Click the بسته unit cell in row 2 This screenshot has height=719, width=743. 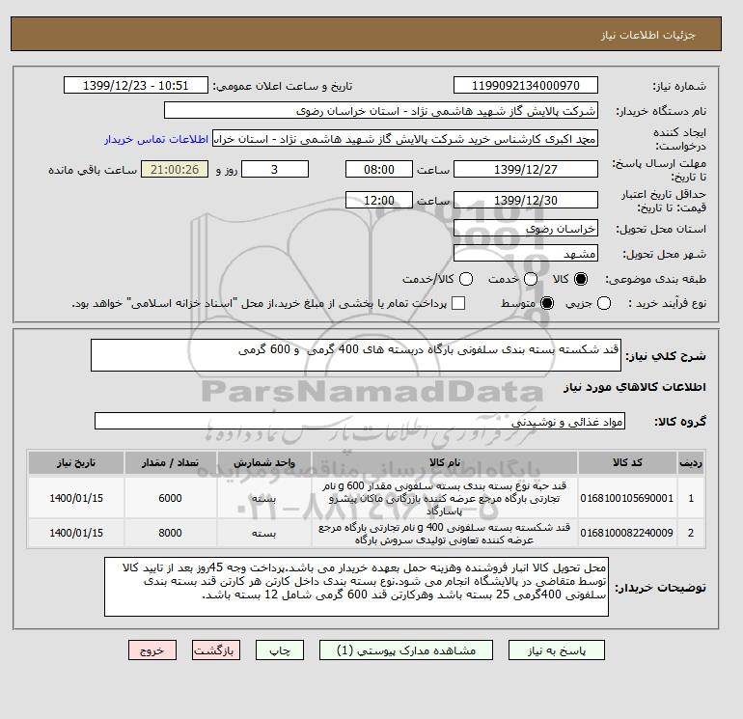264,533
